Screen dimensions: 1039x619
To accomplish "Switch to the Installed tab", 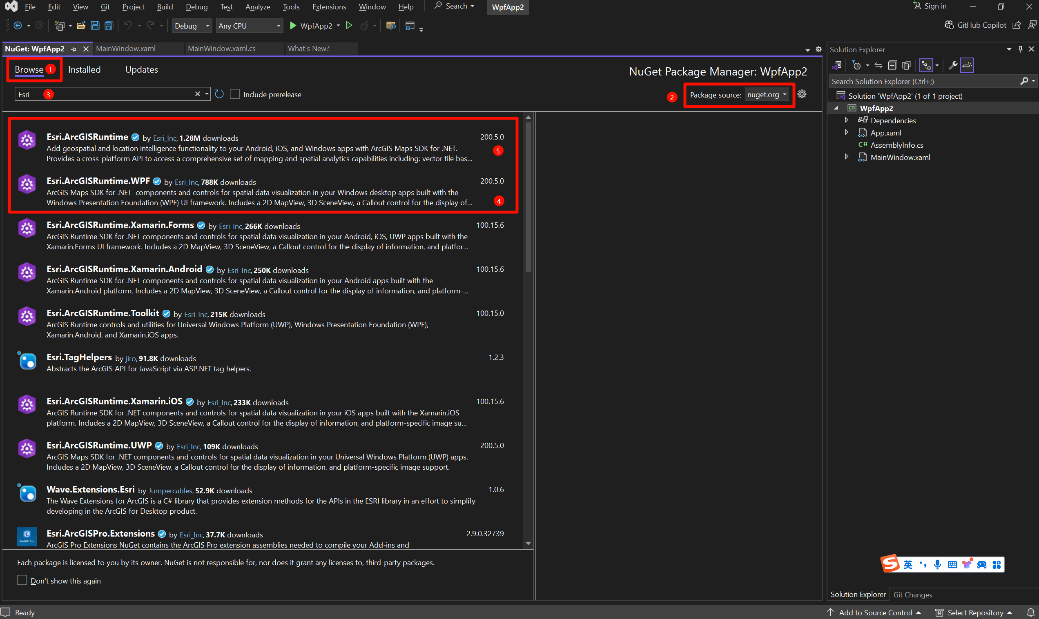I will [84, 69].
